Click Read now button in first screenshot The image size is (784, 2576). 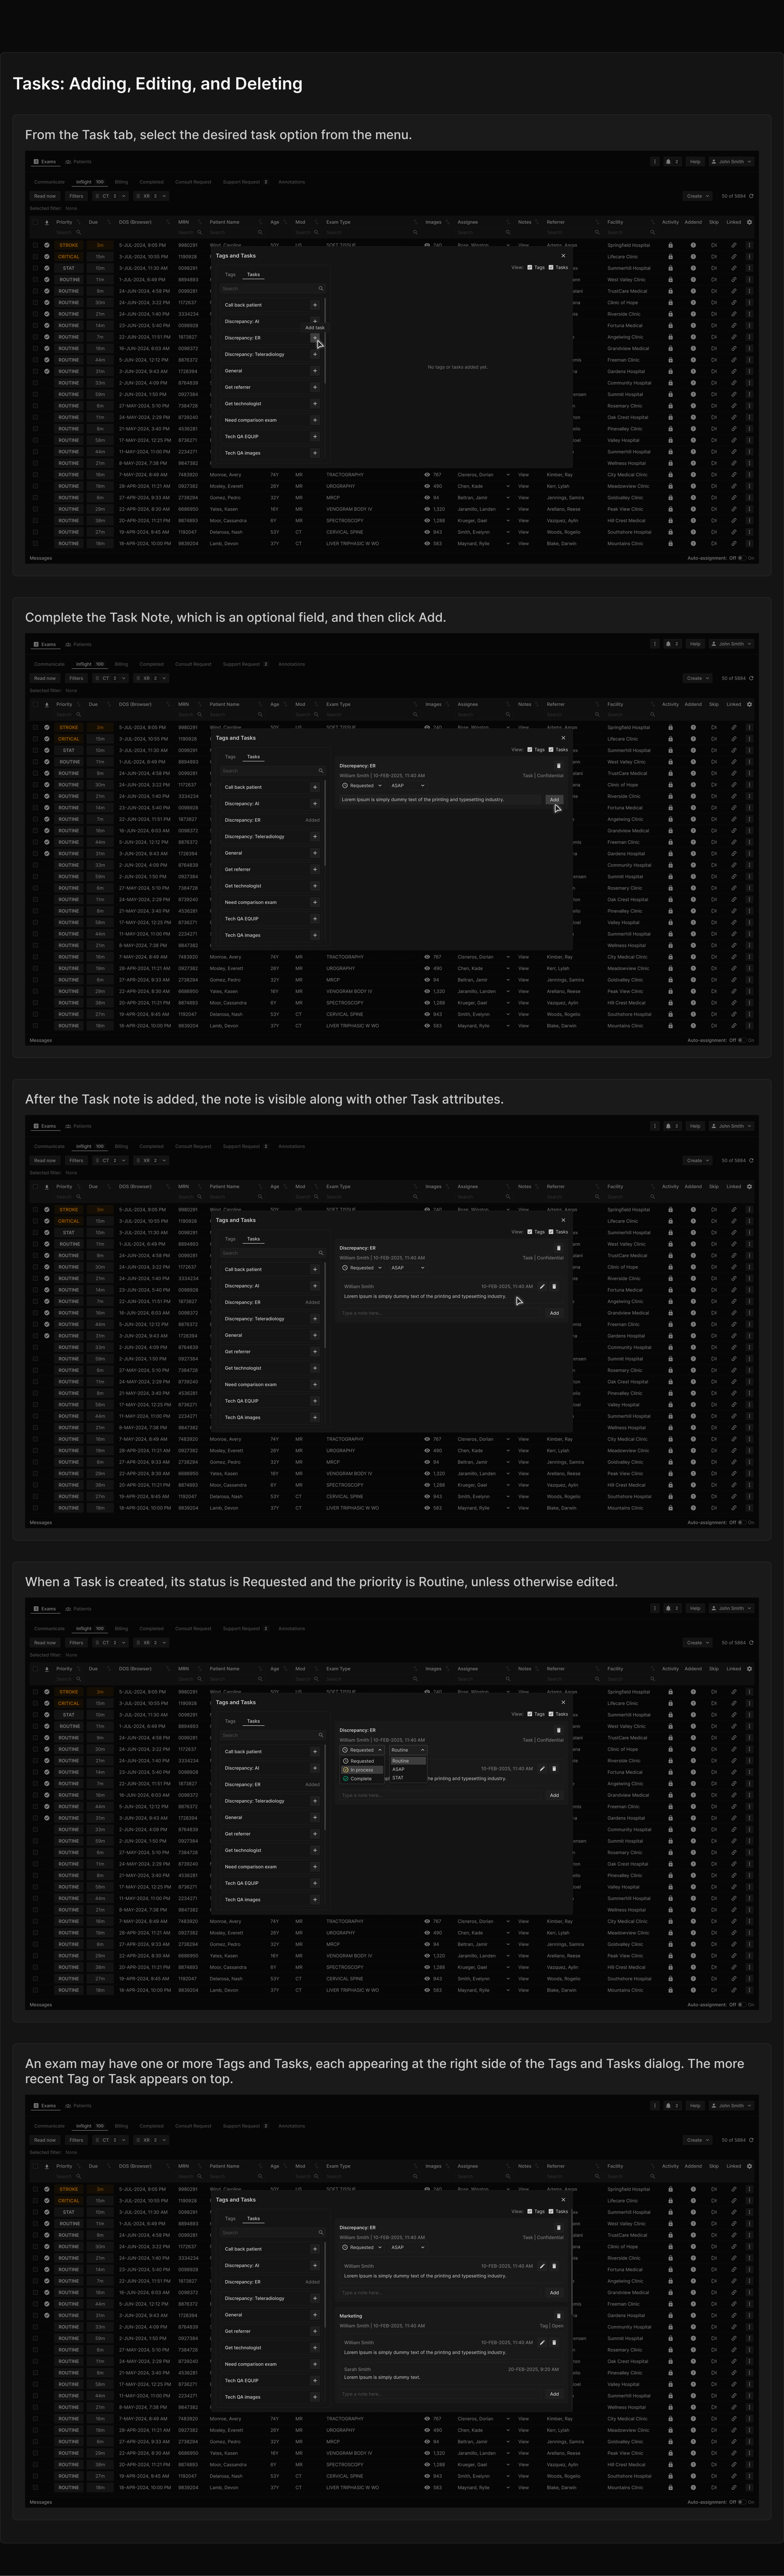(45, 196)
